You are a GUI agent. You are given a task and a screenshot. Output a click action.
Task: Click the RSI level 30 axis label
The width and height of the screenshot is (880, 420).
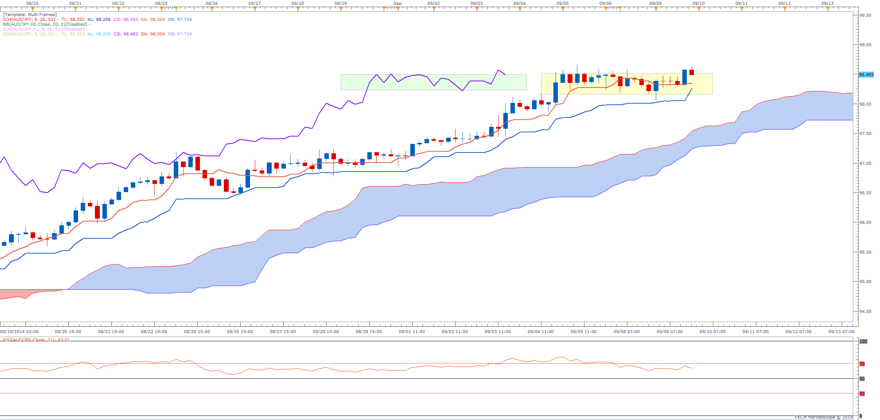tap(862, 394)
